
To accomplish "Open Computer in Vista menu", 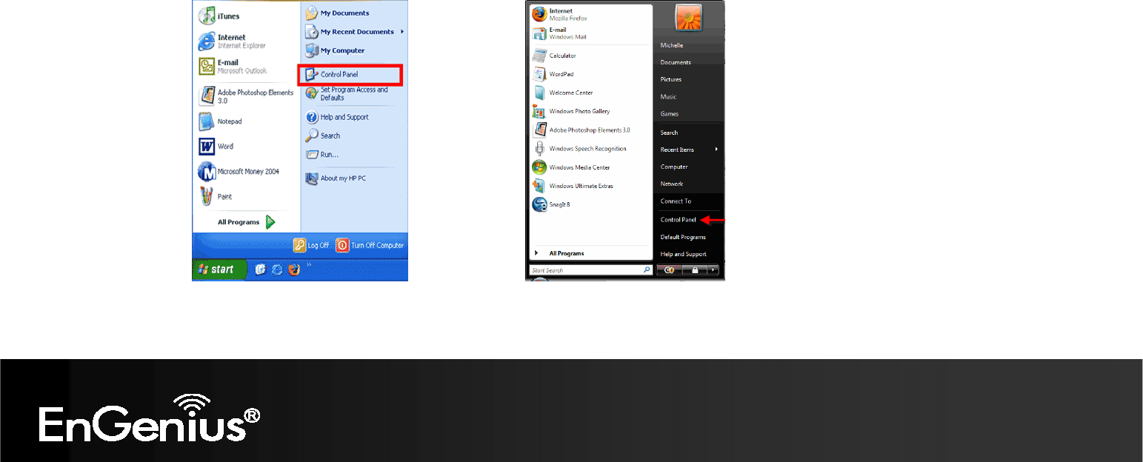I will coord(674,167).
